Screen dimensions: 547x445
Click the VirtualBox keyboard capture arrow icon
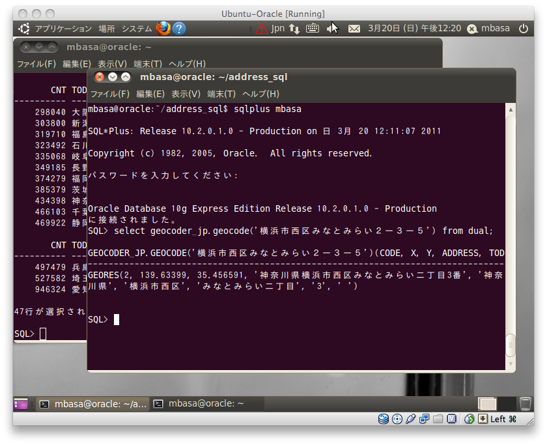(483, 419)
